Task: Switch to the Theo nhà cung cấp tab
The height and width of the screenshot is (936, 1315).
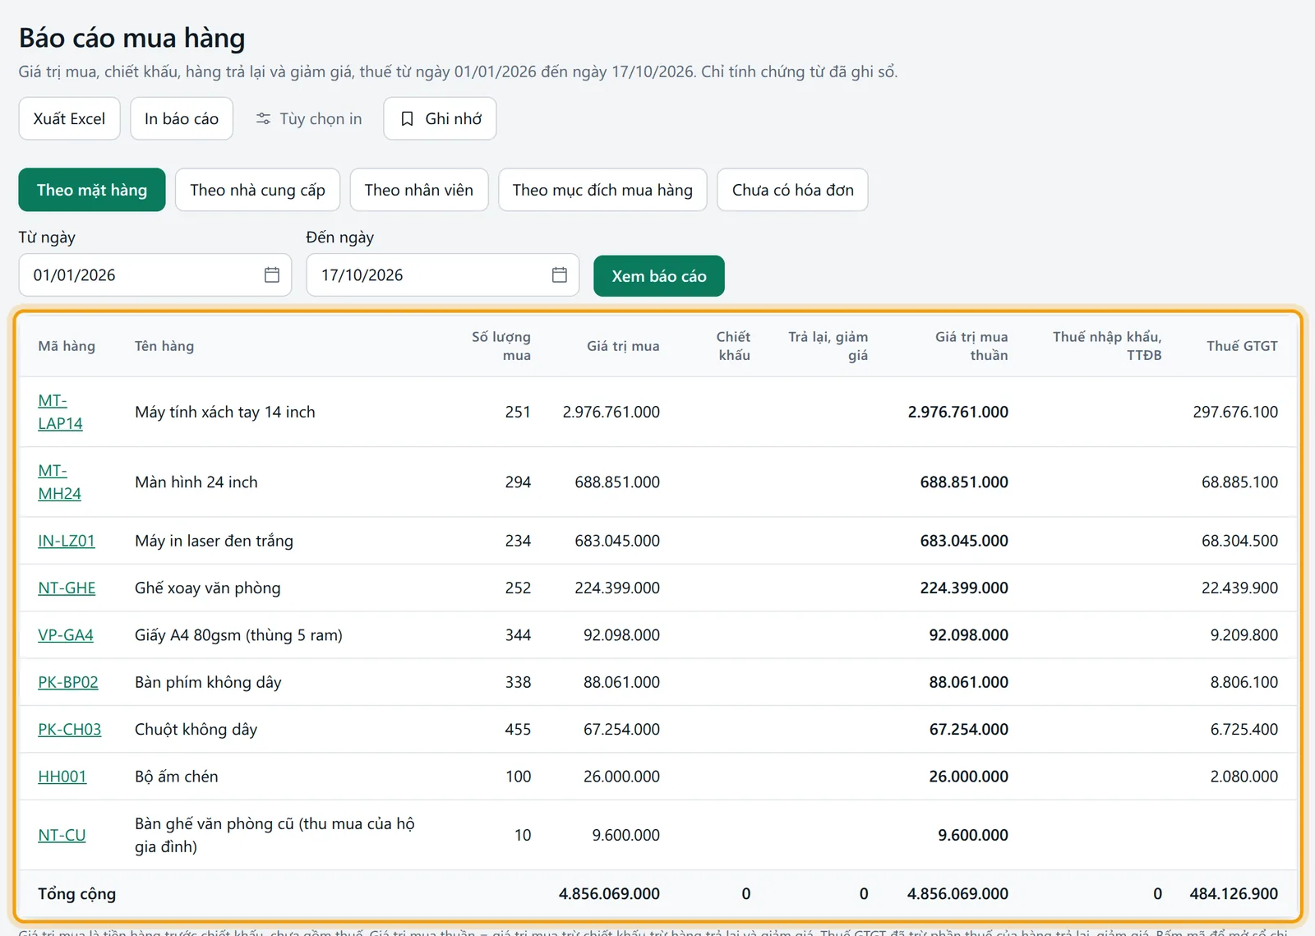Action: coord(258,190)
